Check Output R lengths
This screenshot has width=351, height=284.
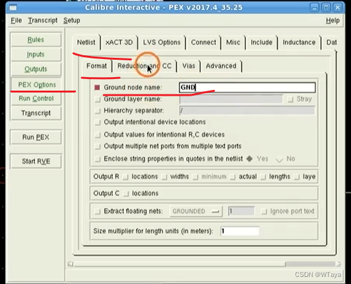[263, 177]
